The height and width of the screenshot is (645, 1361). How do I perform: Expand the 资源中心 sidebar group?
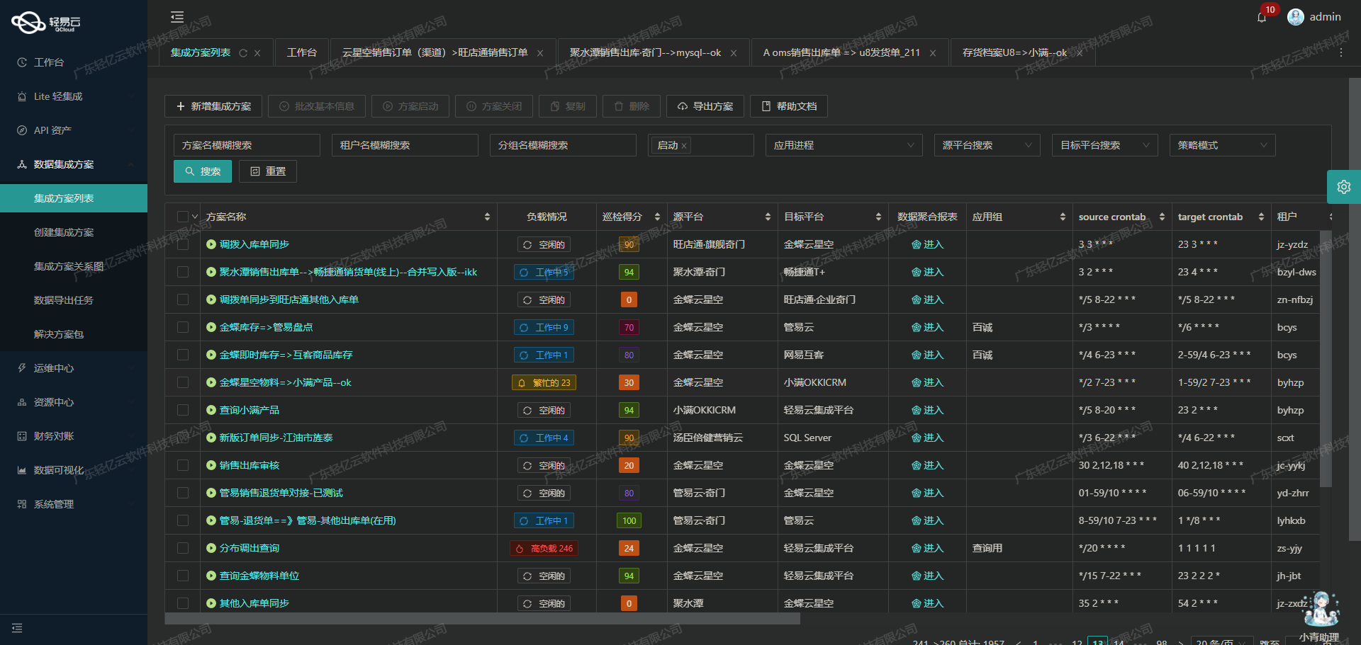click(x=74, y=402)
